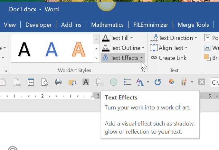Click the print preview magnifier page icon

(x=45, y=82)
